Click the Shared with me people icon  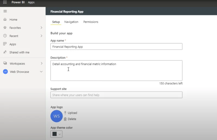point(5,52)
